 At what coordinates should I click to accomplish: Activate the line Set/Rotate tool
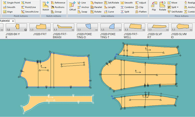tap(112, 3)
